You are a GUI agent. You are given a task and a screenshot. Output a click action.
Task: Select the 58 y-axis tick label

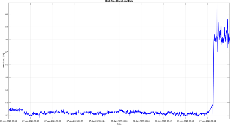pyautogui.click(x=6, y=39)
